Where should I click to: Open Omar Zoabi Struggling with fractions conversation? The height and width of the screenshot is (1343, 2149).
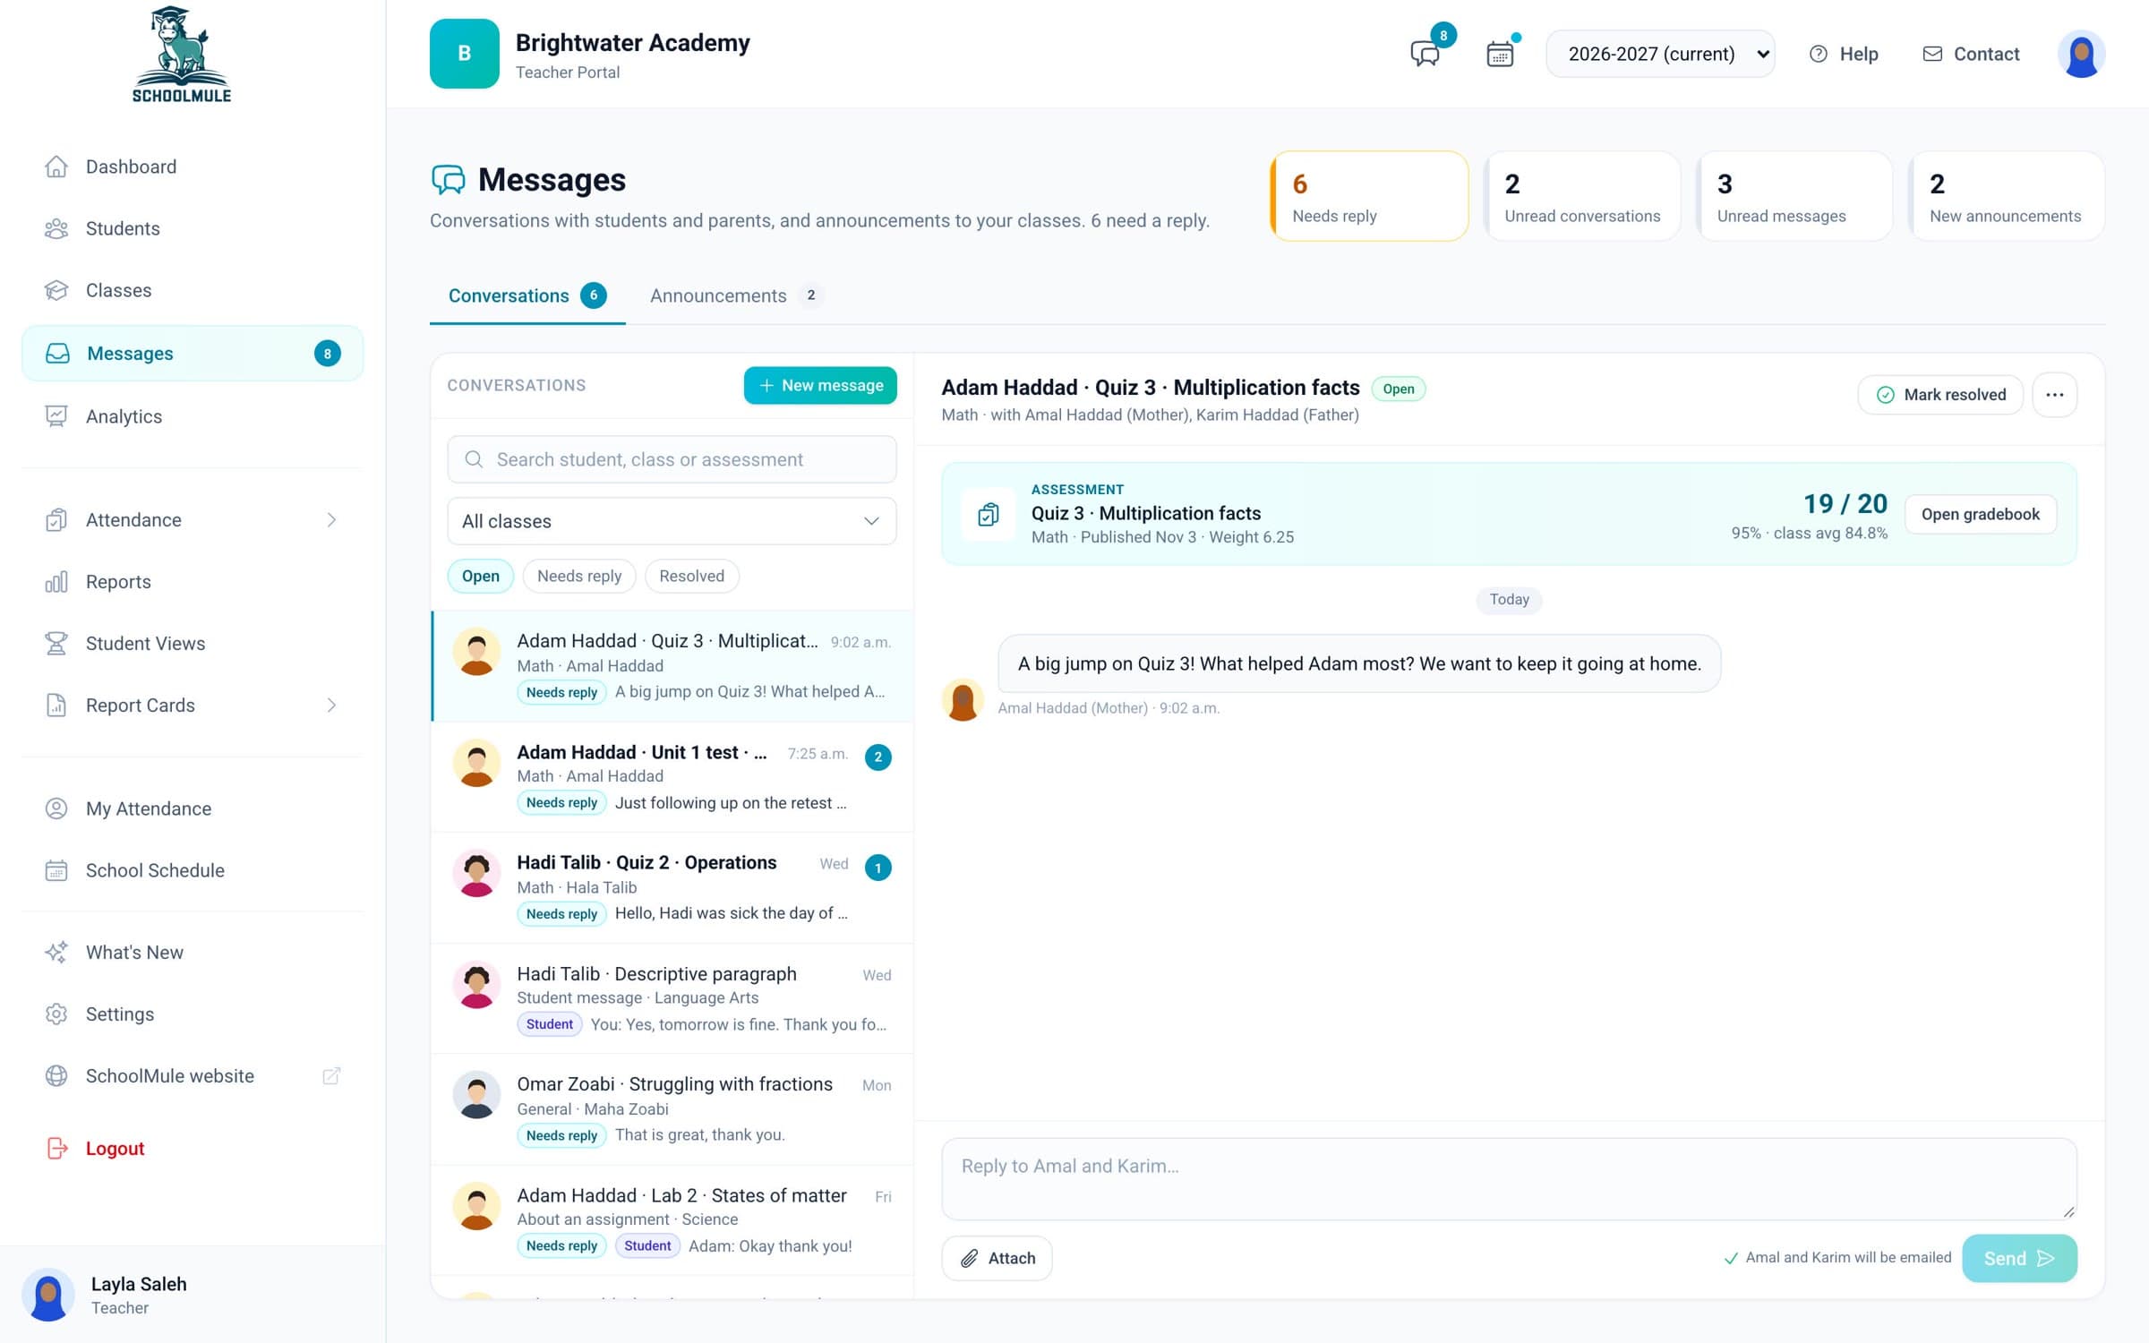[672, 1109]
